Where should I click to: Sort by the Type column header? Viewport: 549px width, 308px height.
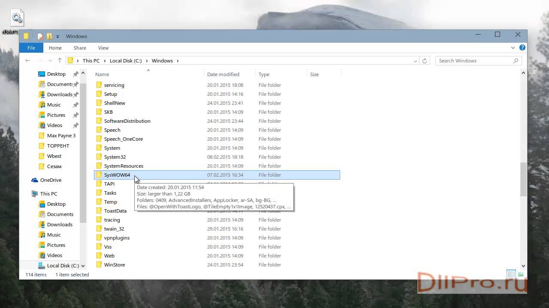[x=264, y=74]
